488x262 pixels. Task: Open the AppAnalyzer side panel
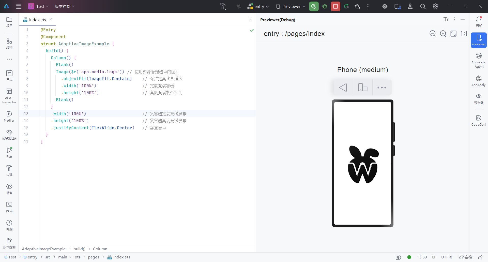tap(479, 81)
